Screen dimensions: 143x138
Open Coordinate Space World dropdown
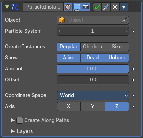click(x=93, y=95)
